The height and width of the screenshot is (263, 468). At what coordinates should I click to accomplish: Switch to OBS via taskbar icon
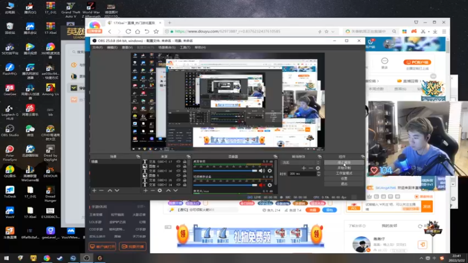pyautogui.click(x=87, y=258)
